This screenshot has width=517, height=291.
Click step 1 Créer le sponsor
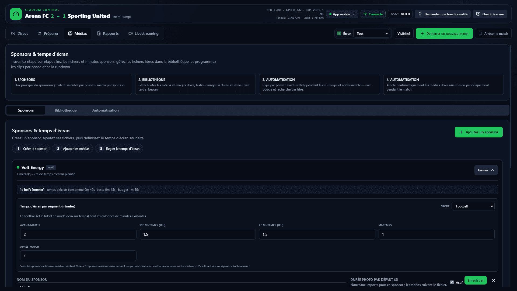[31, 148]
